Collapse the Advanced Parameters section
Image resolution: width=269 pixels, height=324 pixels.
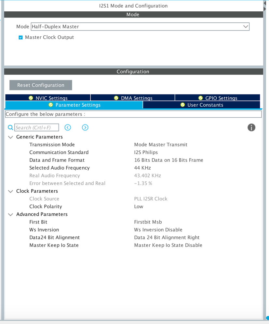click(10, 214)
